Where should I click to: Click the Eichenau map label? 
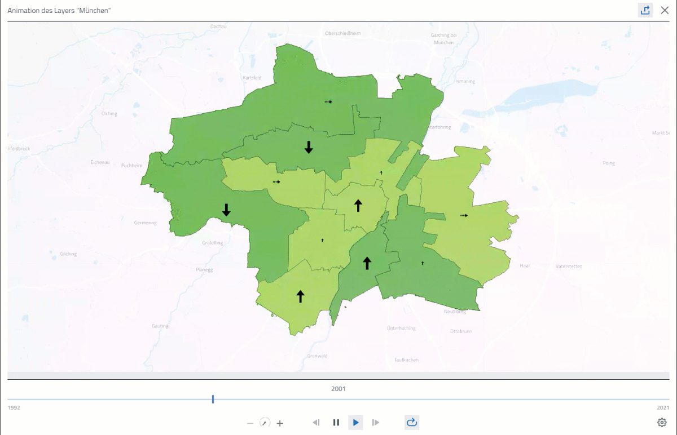[x=100, y=162]
